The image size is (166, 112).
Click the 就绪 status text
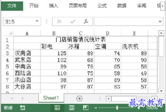click(x=8, y=108)
